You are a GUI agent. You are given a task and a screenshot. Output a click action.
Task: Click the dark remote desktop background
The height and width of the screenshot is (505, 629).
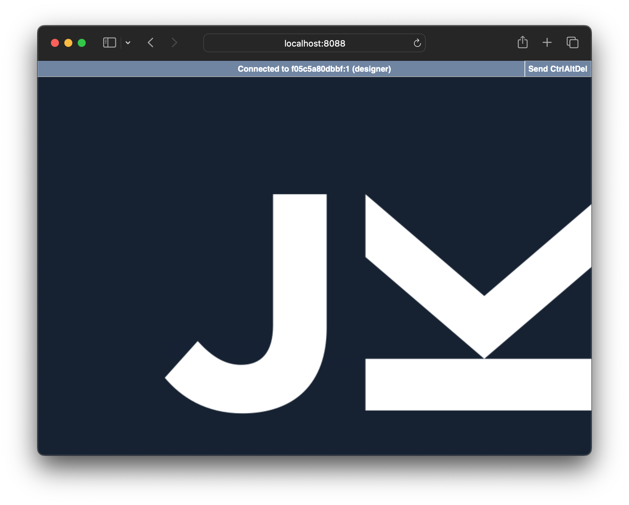(100, 134)
